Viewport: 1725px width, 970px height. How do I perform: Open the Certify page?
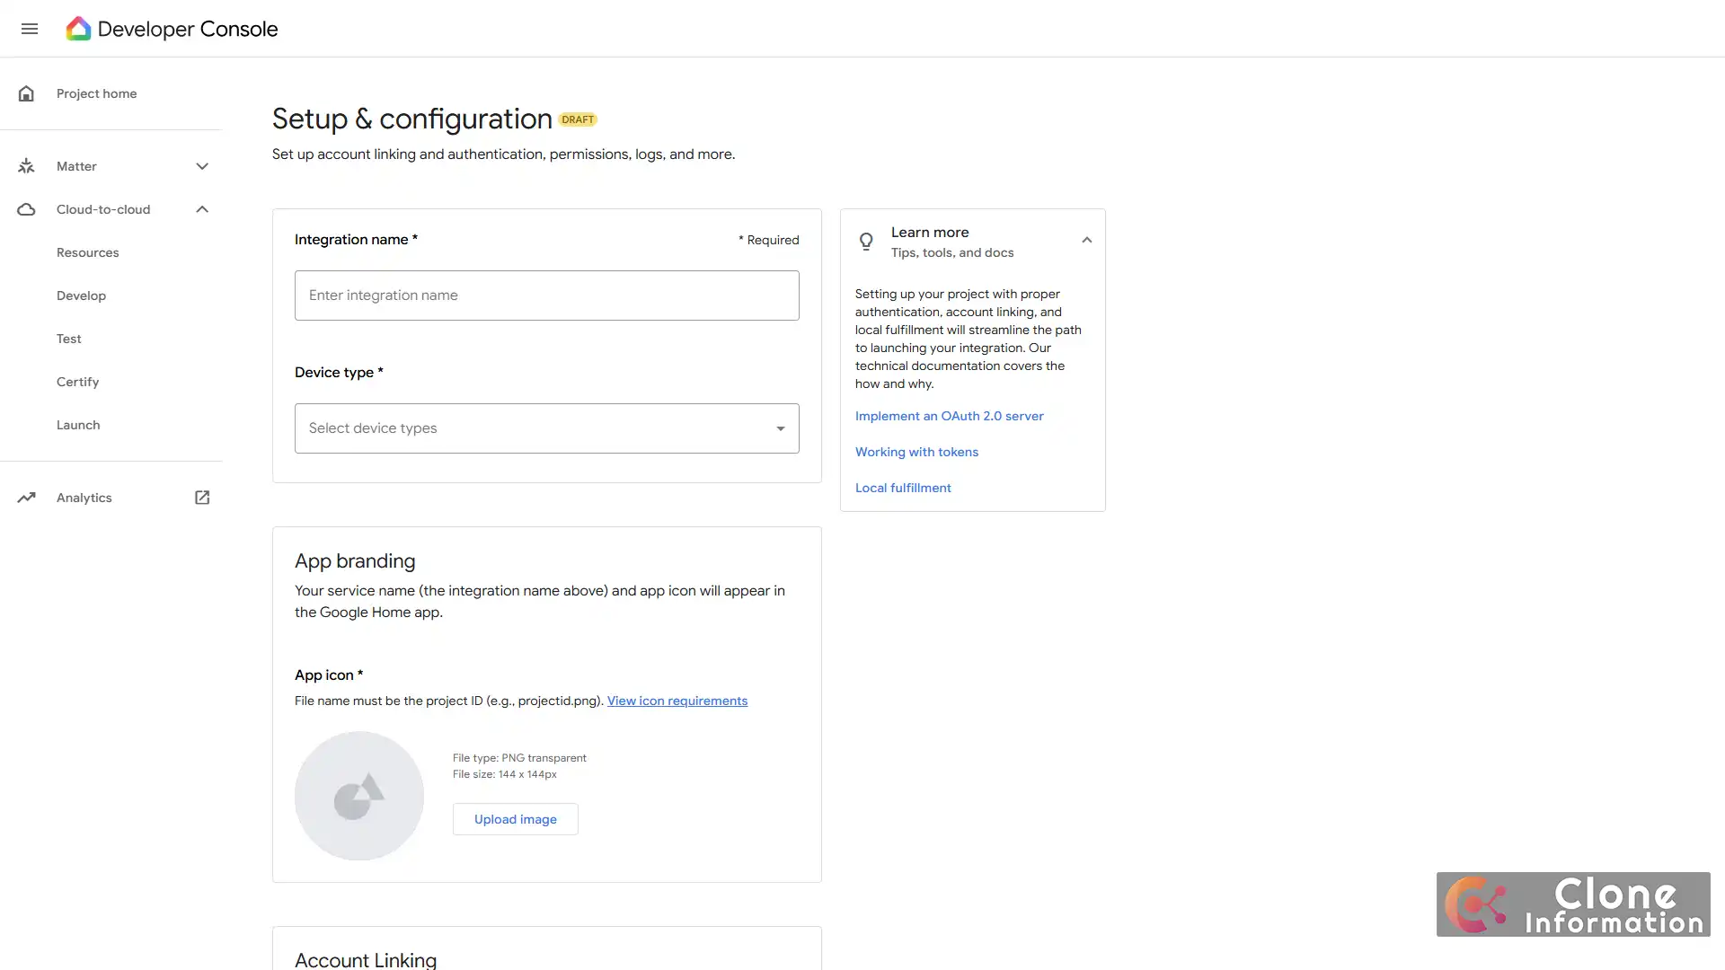click(78, 382)
